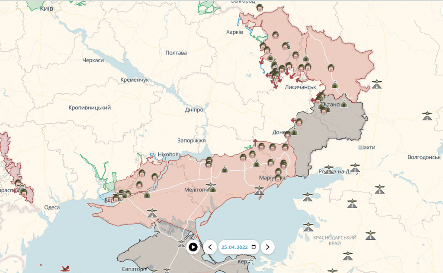Click the Шахти label
Screen dimensions: 443x273
pyautogui.click(x=367, y=147)
